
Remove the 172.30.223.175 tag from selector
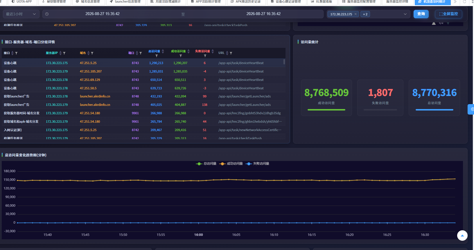click(x=355, y=14)
